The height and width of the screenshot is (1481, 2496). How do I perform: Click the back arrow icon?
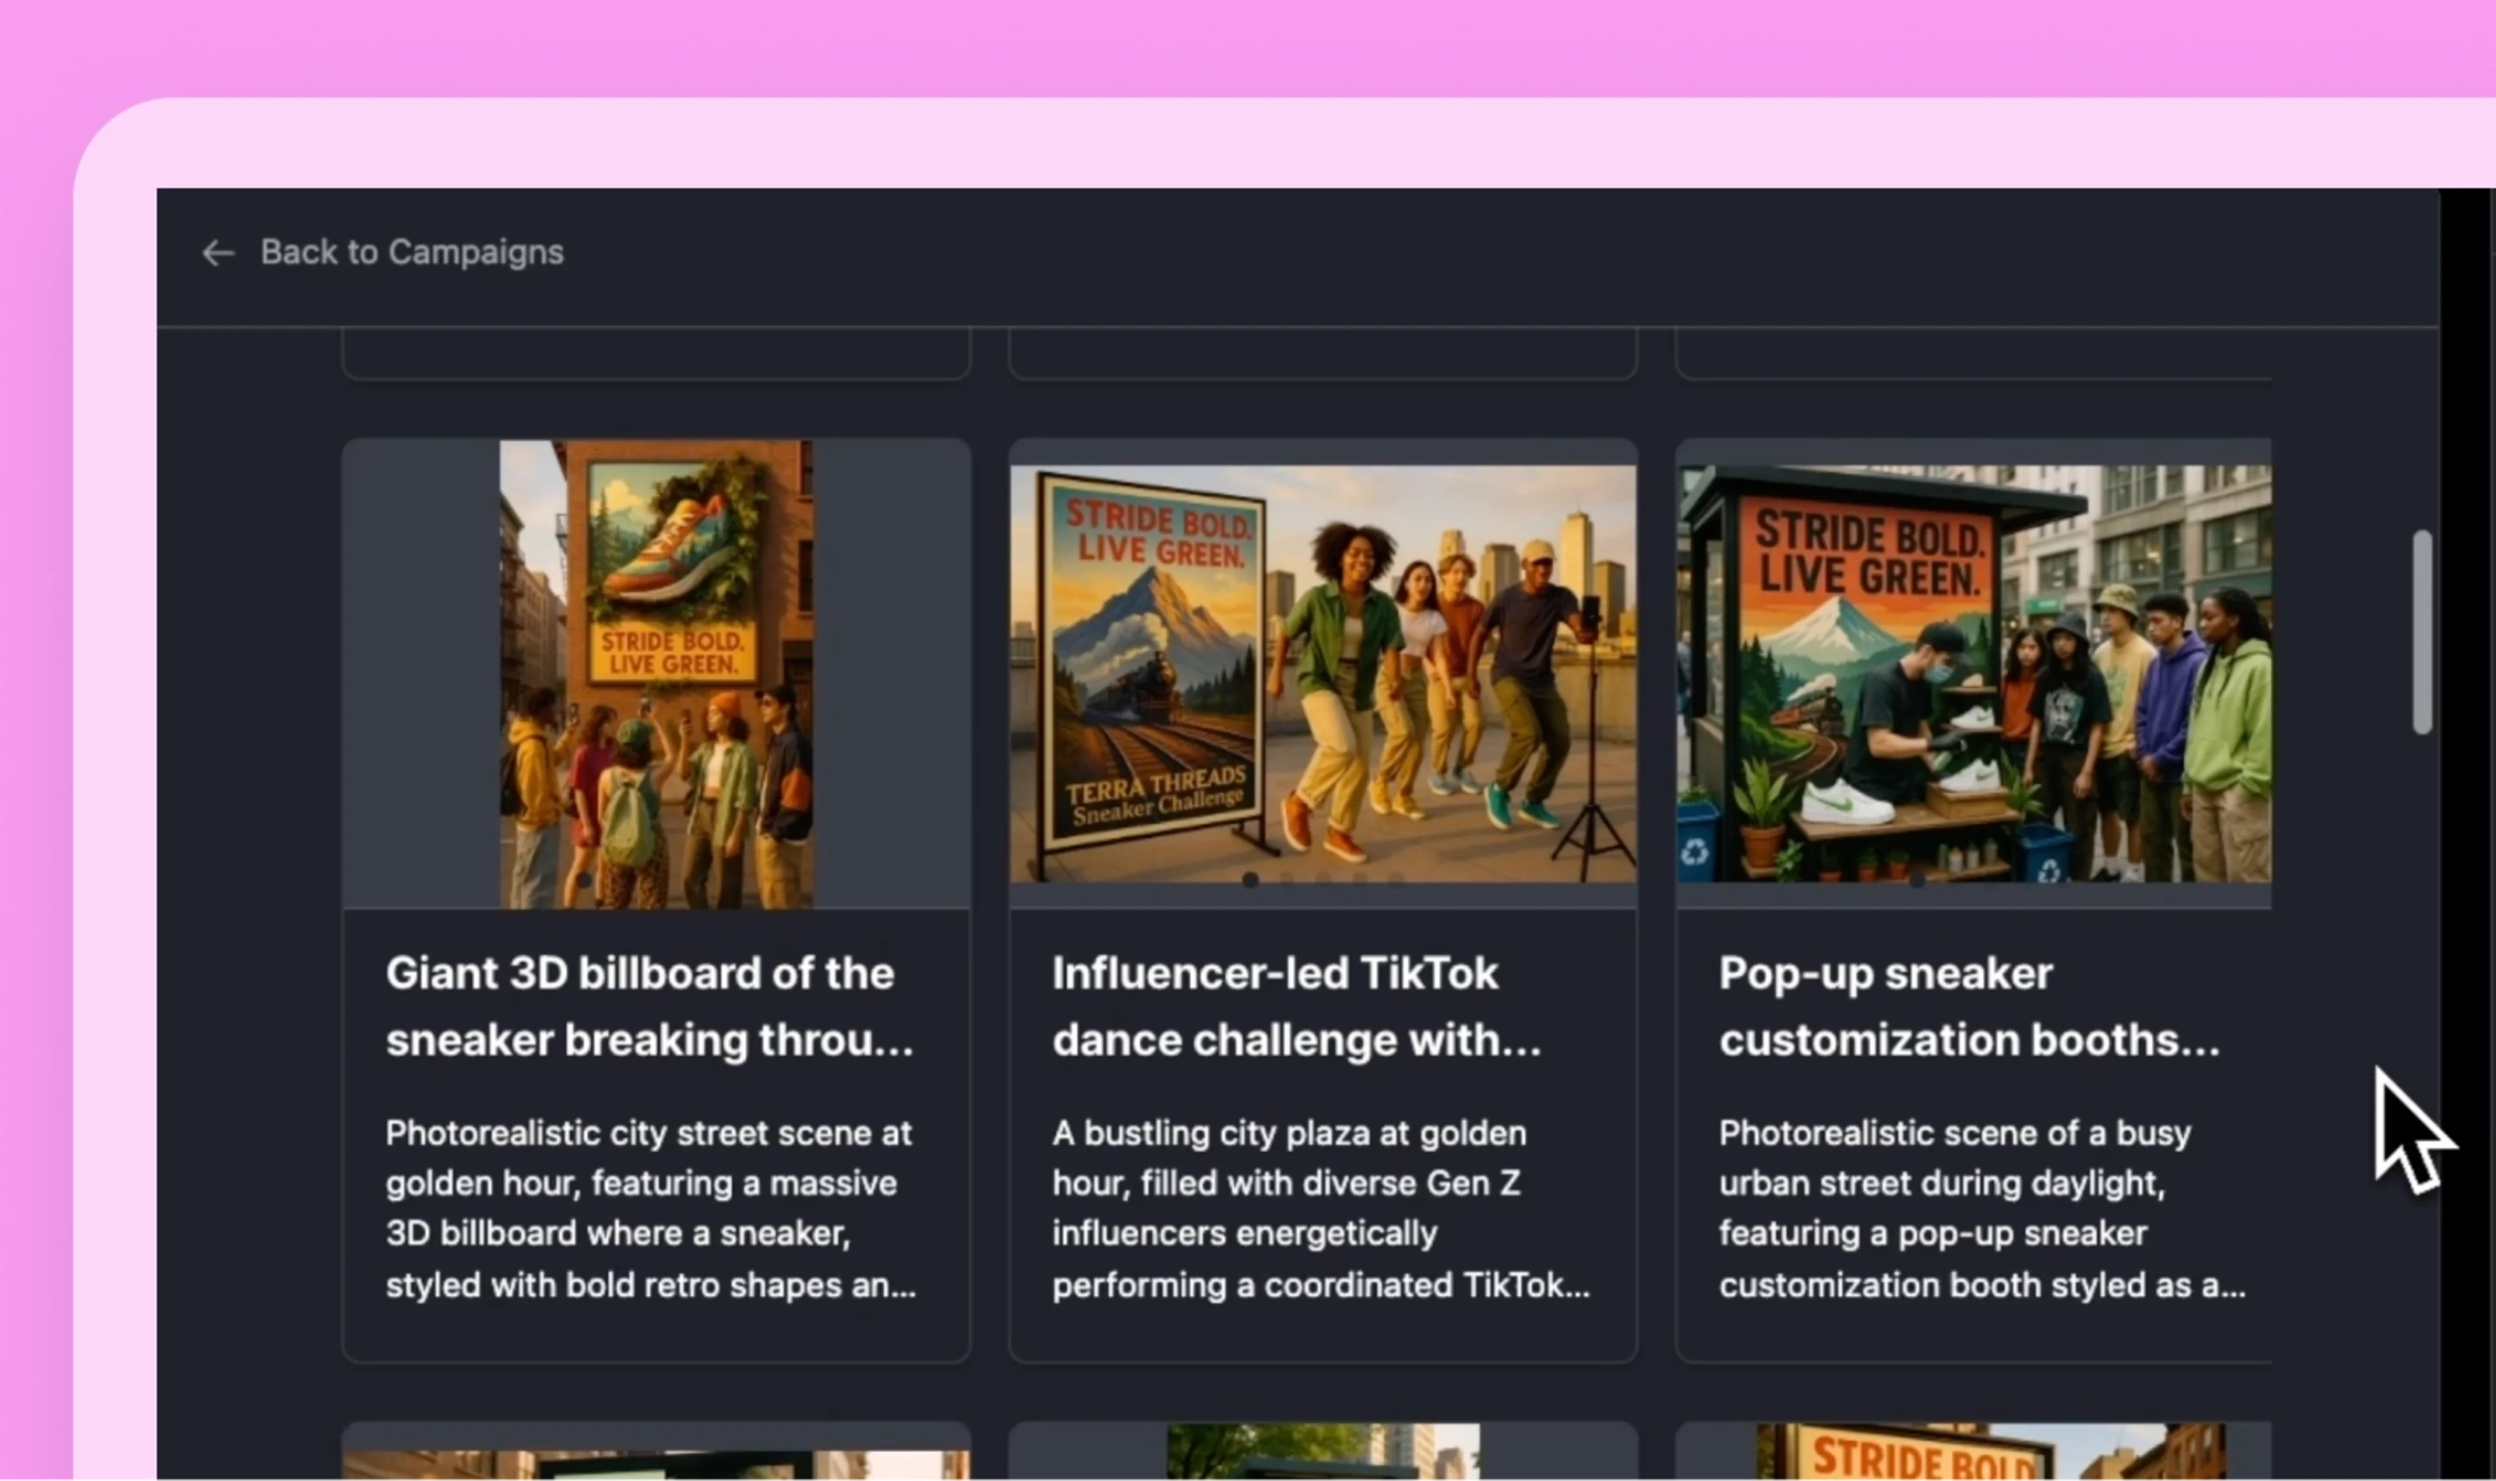pyautogui.click(x=218, y=253)
